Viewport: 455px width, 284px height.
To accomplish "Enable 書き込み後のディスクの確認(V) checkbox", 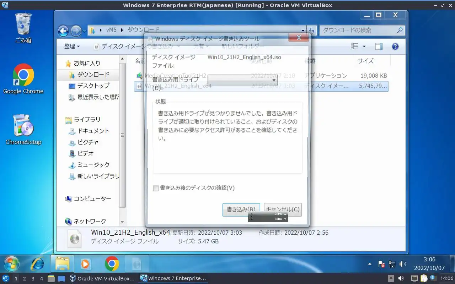I will (156, 188).
